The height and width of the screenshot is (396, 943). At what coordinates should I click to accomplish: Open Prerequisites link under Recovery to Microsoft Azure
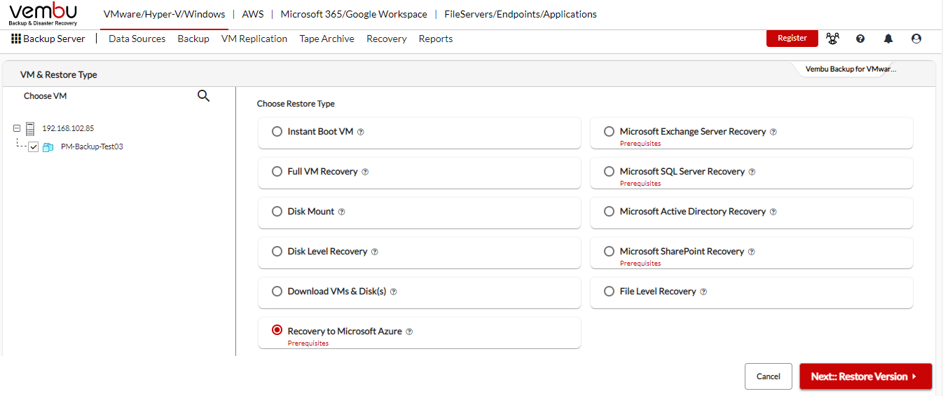click(308, 343)
